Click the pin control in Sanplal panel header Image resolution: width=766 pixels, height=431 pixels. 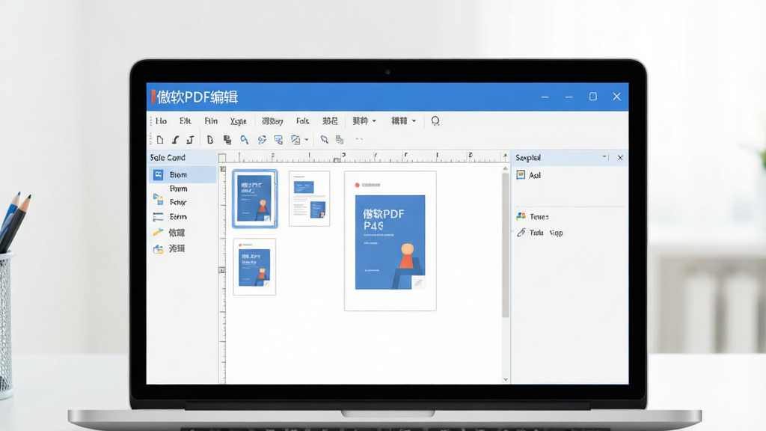click(604, 157)
